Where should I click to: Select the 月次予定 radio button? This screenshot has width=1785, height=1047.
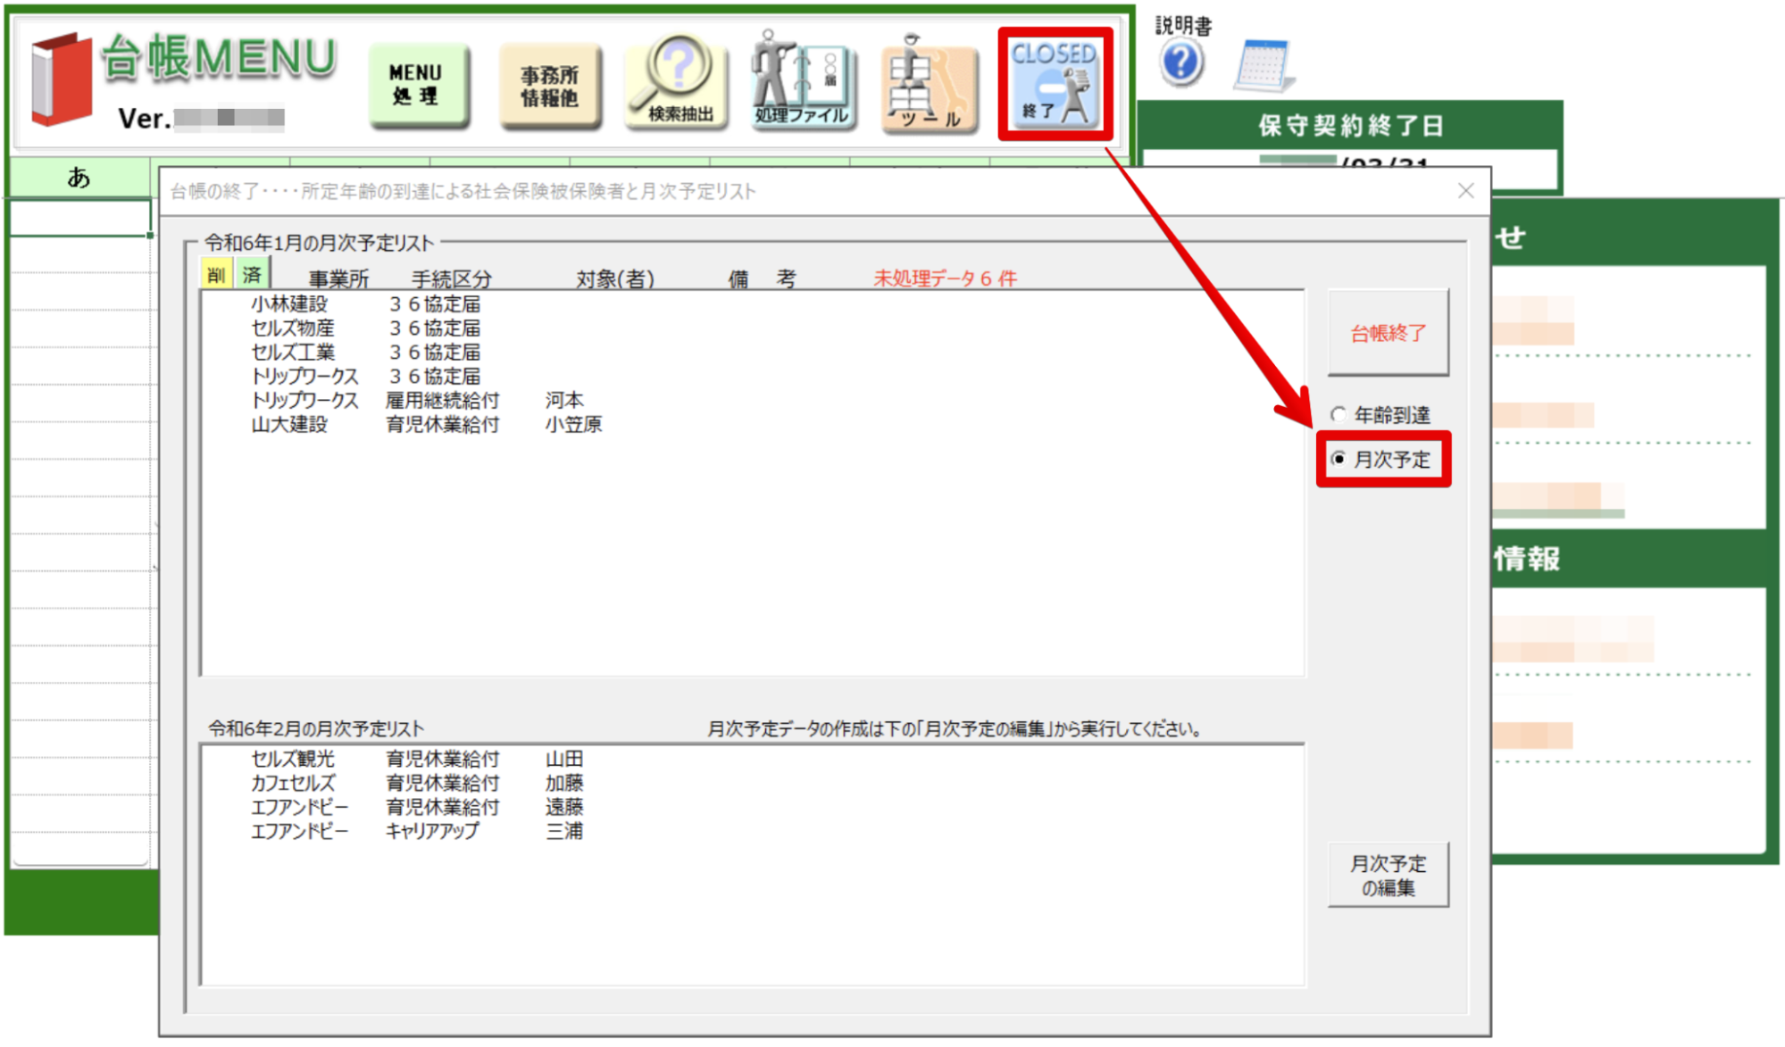click(1382, 460)
